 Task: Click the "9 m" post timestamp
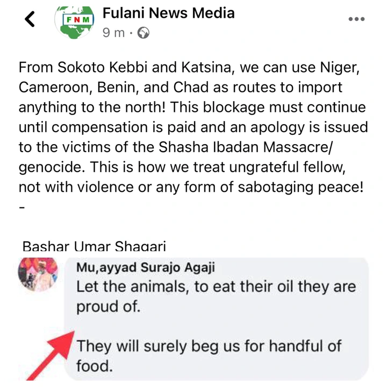pos(113,33)
